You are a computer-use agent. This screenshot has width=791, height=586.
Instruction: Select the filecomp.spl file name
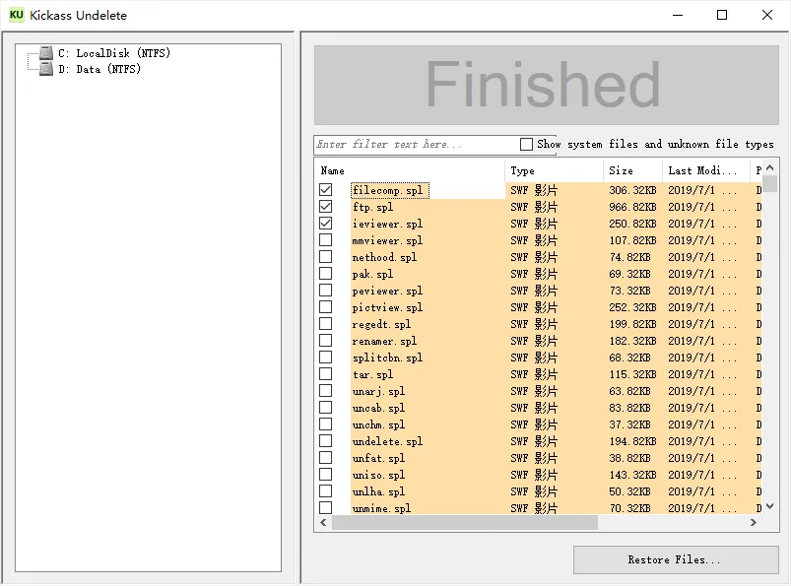[389, 190]
